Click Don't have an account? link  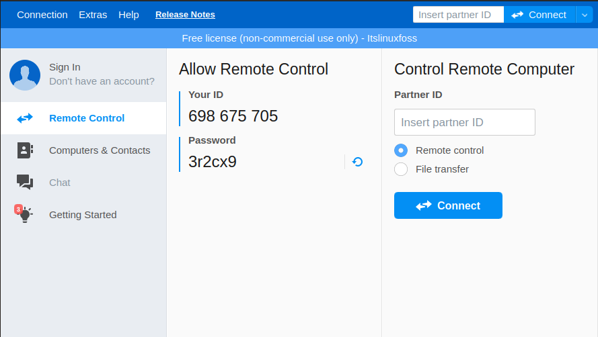pyautogui.click(x=102, y=81)
